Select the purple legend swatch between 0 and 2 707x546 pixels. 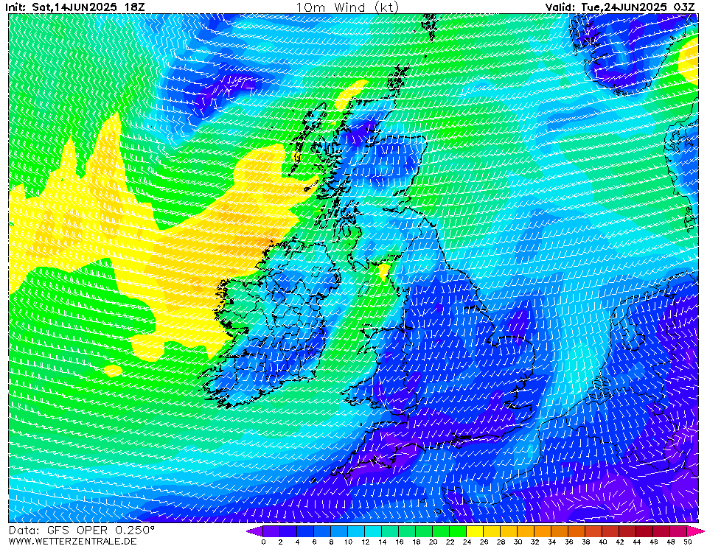click(271, 531)
